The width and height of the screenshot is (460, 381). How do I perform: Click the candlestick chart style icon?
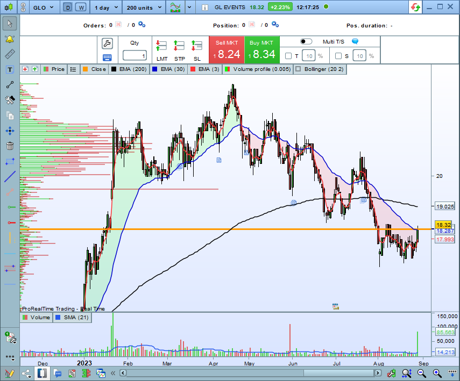coord(9,7)
